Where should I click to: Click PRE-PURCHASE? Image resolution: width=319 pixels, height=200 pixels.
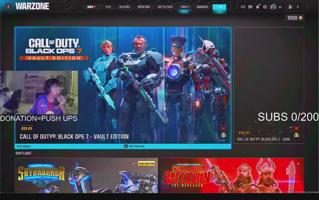(137, 146)
